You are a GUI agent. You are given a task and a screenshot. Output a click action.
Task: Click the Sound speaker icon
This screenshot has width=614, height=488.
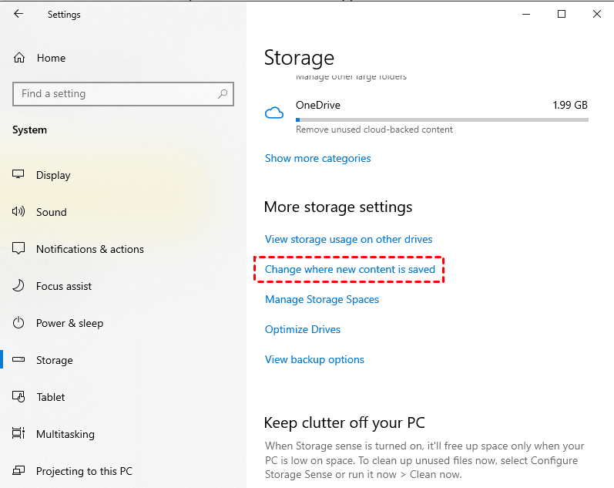19,212
